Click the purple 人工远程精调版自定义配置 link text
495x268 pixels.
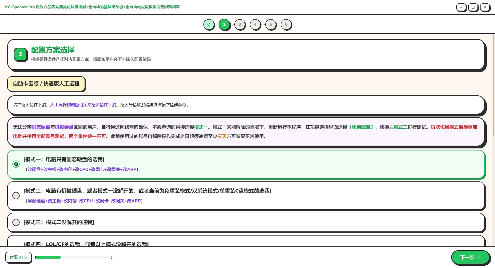pyautogui.click(x=84, y=105)
